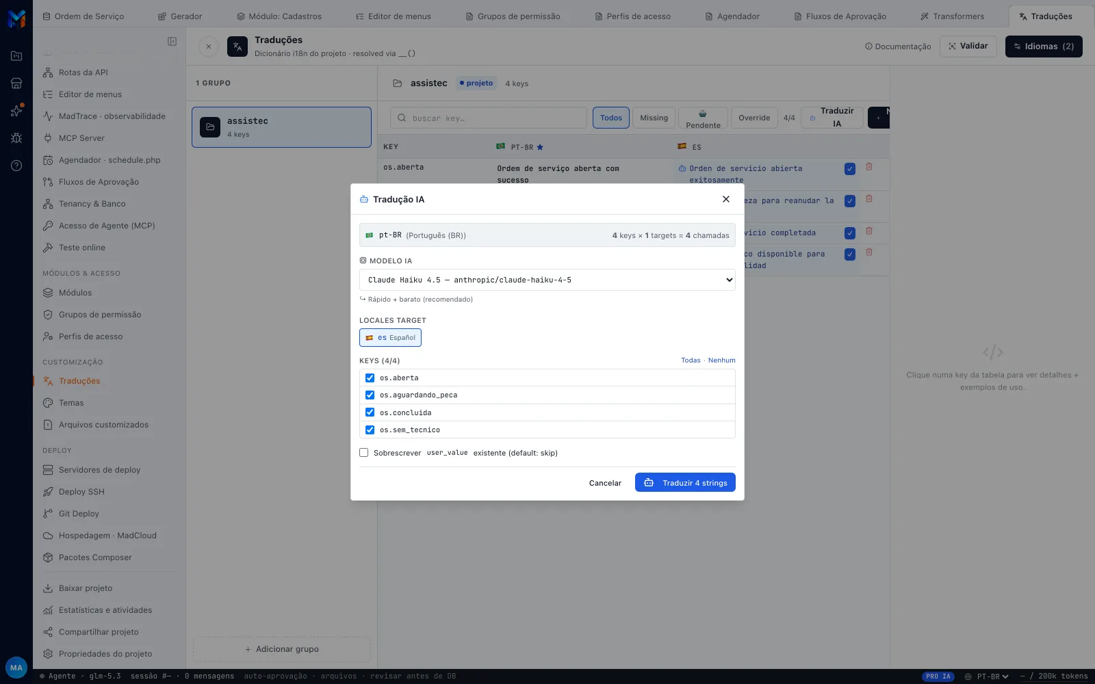The image size is (1095, 684).
Task: Open the Modelo IA model dropdown
Action: click(x=547, y=280)
